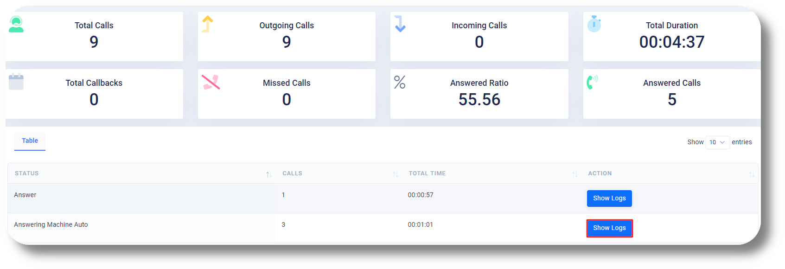This screenshot has width=785, height=269.
Task: Click the Answered Calls green phone icon
Action: (x=592, y=82)
